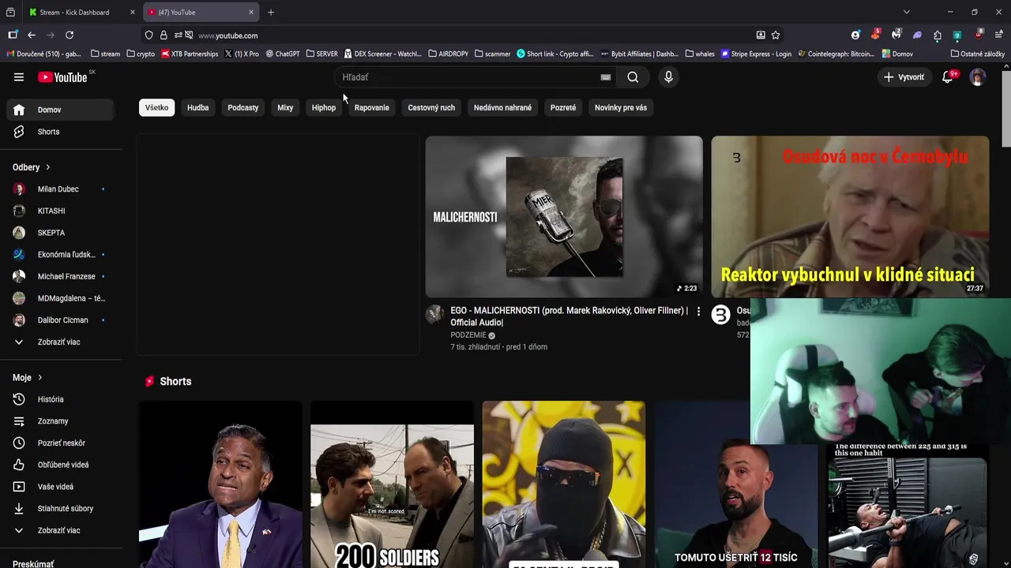
Task: Open Shorts in the sidebar
Action: (x=61, y=132)
